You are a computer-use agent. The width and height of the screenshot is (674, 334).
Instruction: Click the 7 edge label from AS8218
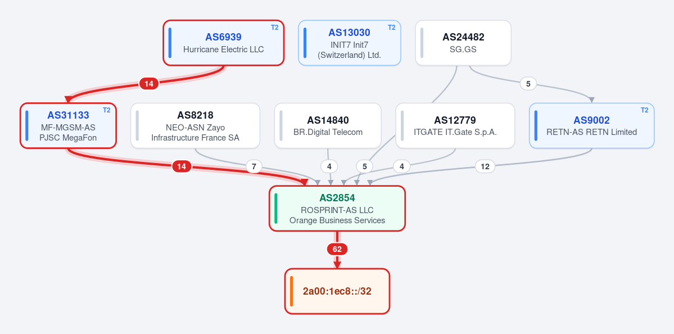(x=254, y=166)
